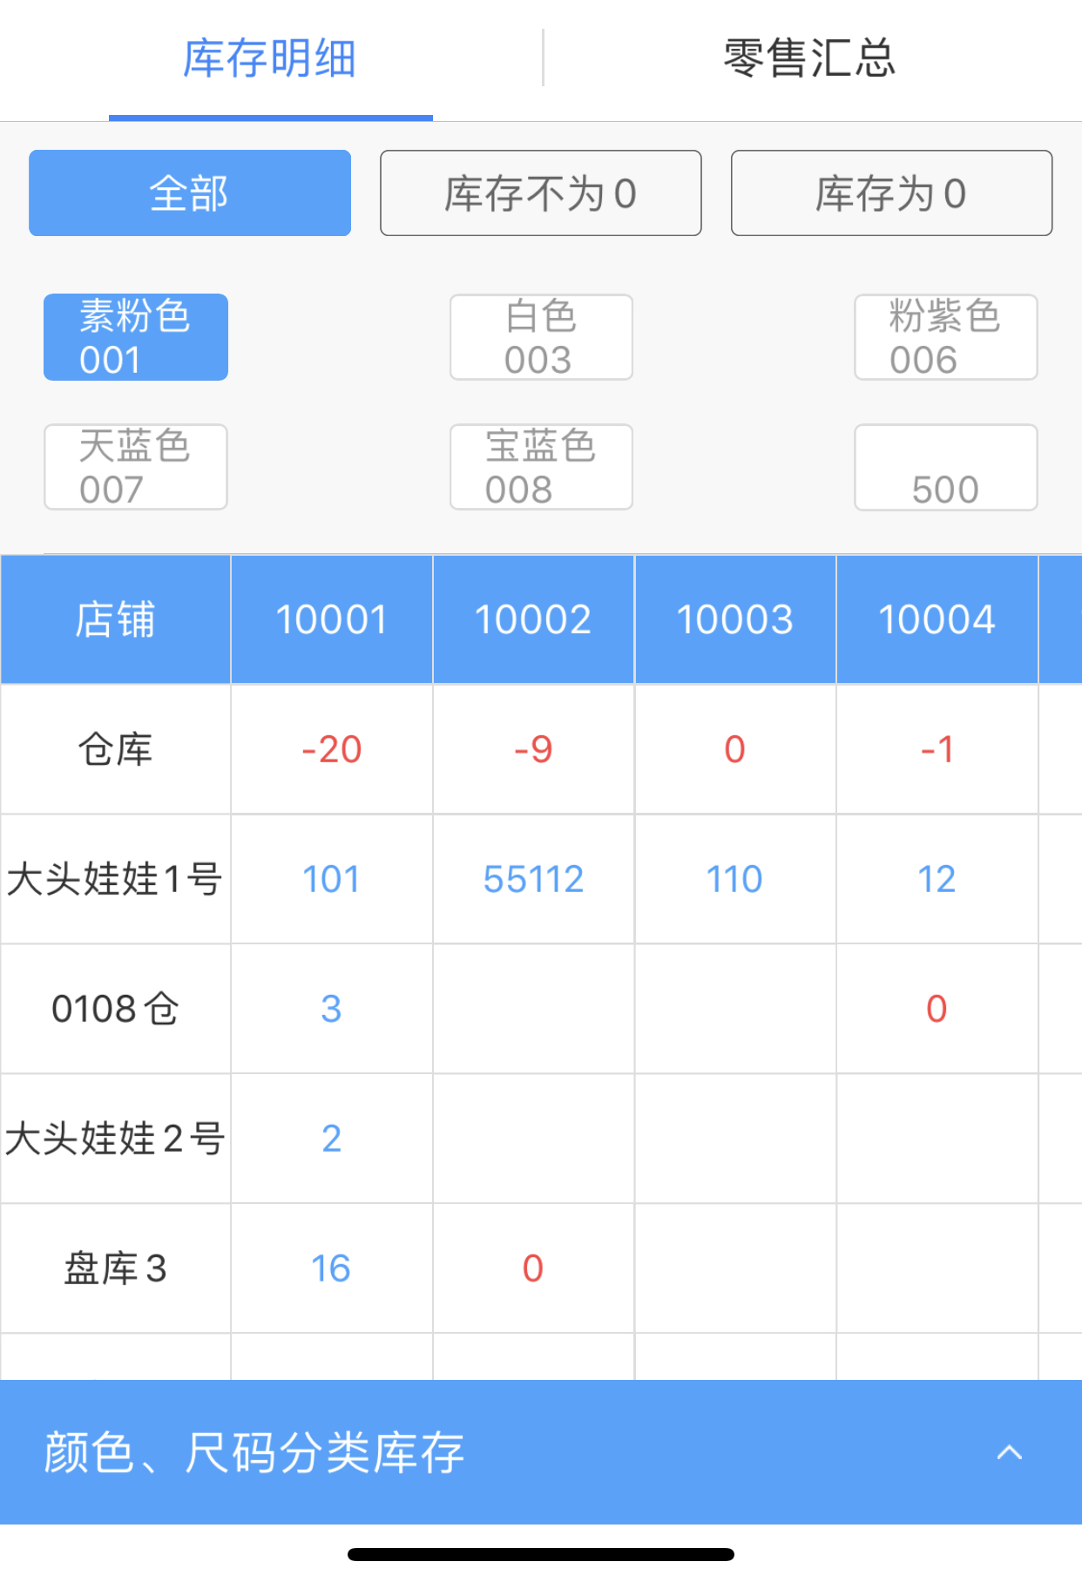Pick the 粉紫色 006 color chip
Viewport: 1082px width, 1582px height.
945,337
